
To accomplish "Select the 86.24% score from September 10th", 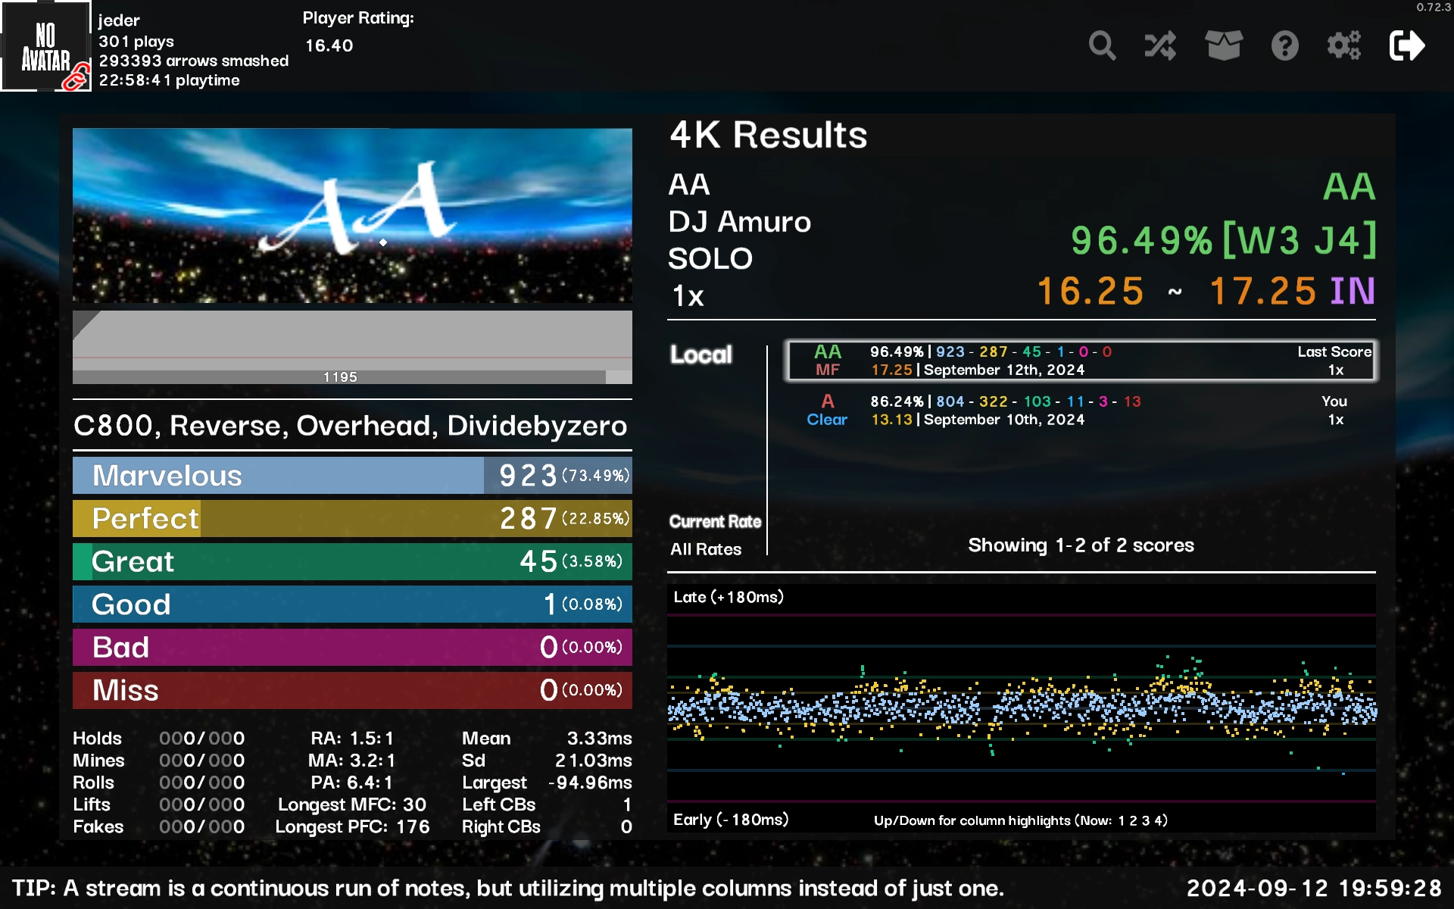I will [1080, 411].
